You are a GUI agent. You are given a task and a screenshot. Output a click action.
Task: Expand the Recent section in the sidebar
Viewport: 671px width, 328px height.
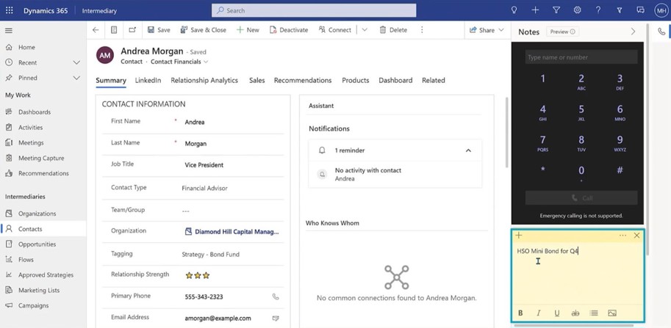(76, 63)
